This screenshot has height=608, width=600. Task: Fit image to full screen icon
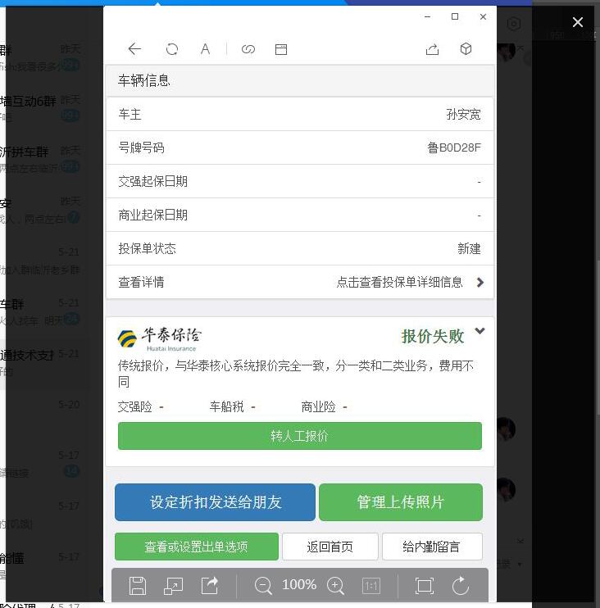pyautogui.click(x=425, y=586)
